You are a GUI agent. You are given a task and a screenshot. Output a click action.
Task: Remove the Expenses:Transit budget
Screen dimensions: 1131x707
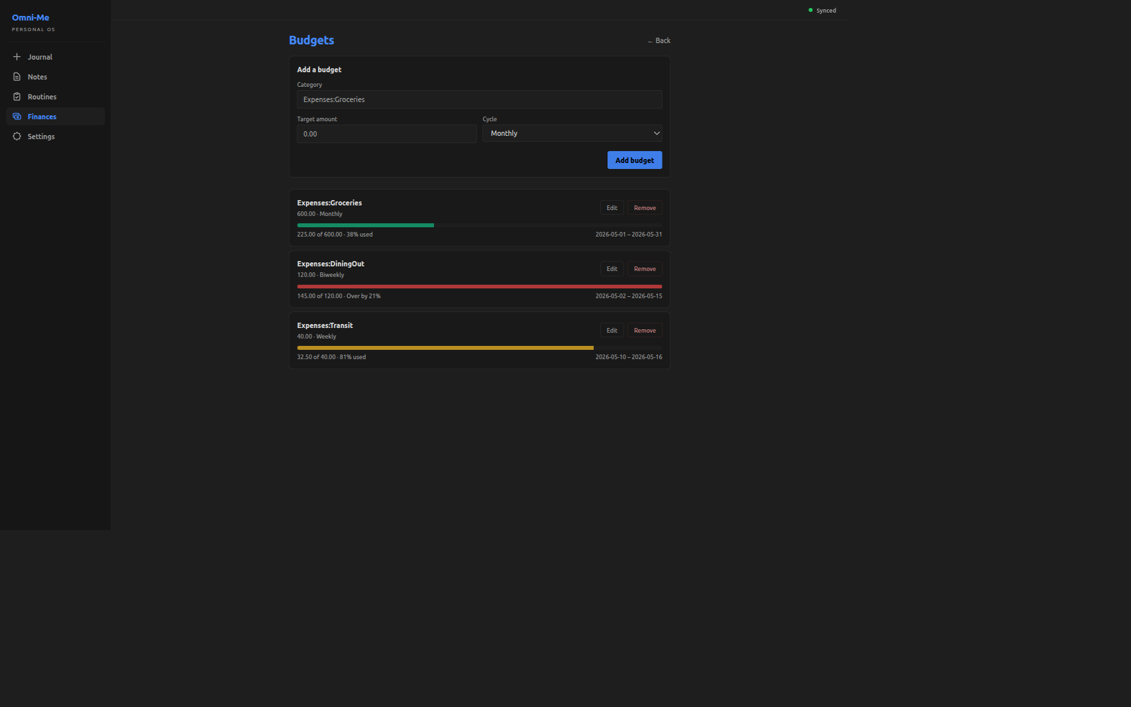(645, 331)
